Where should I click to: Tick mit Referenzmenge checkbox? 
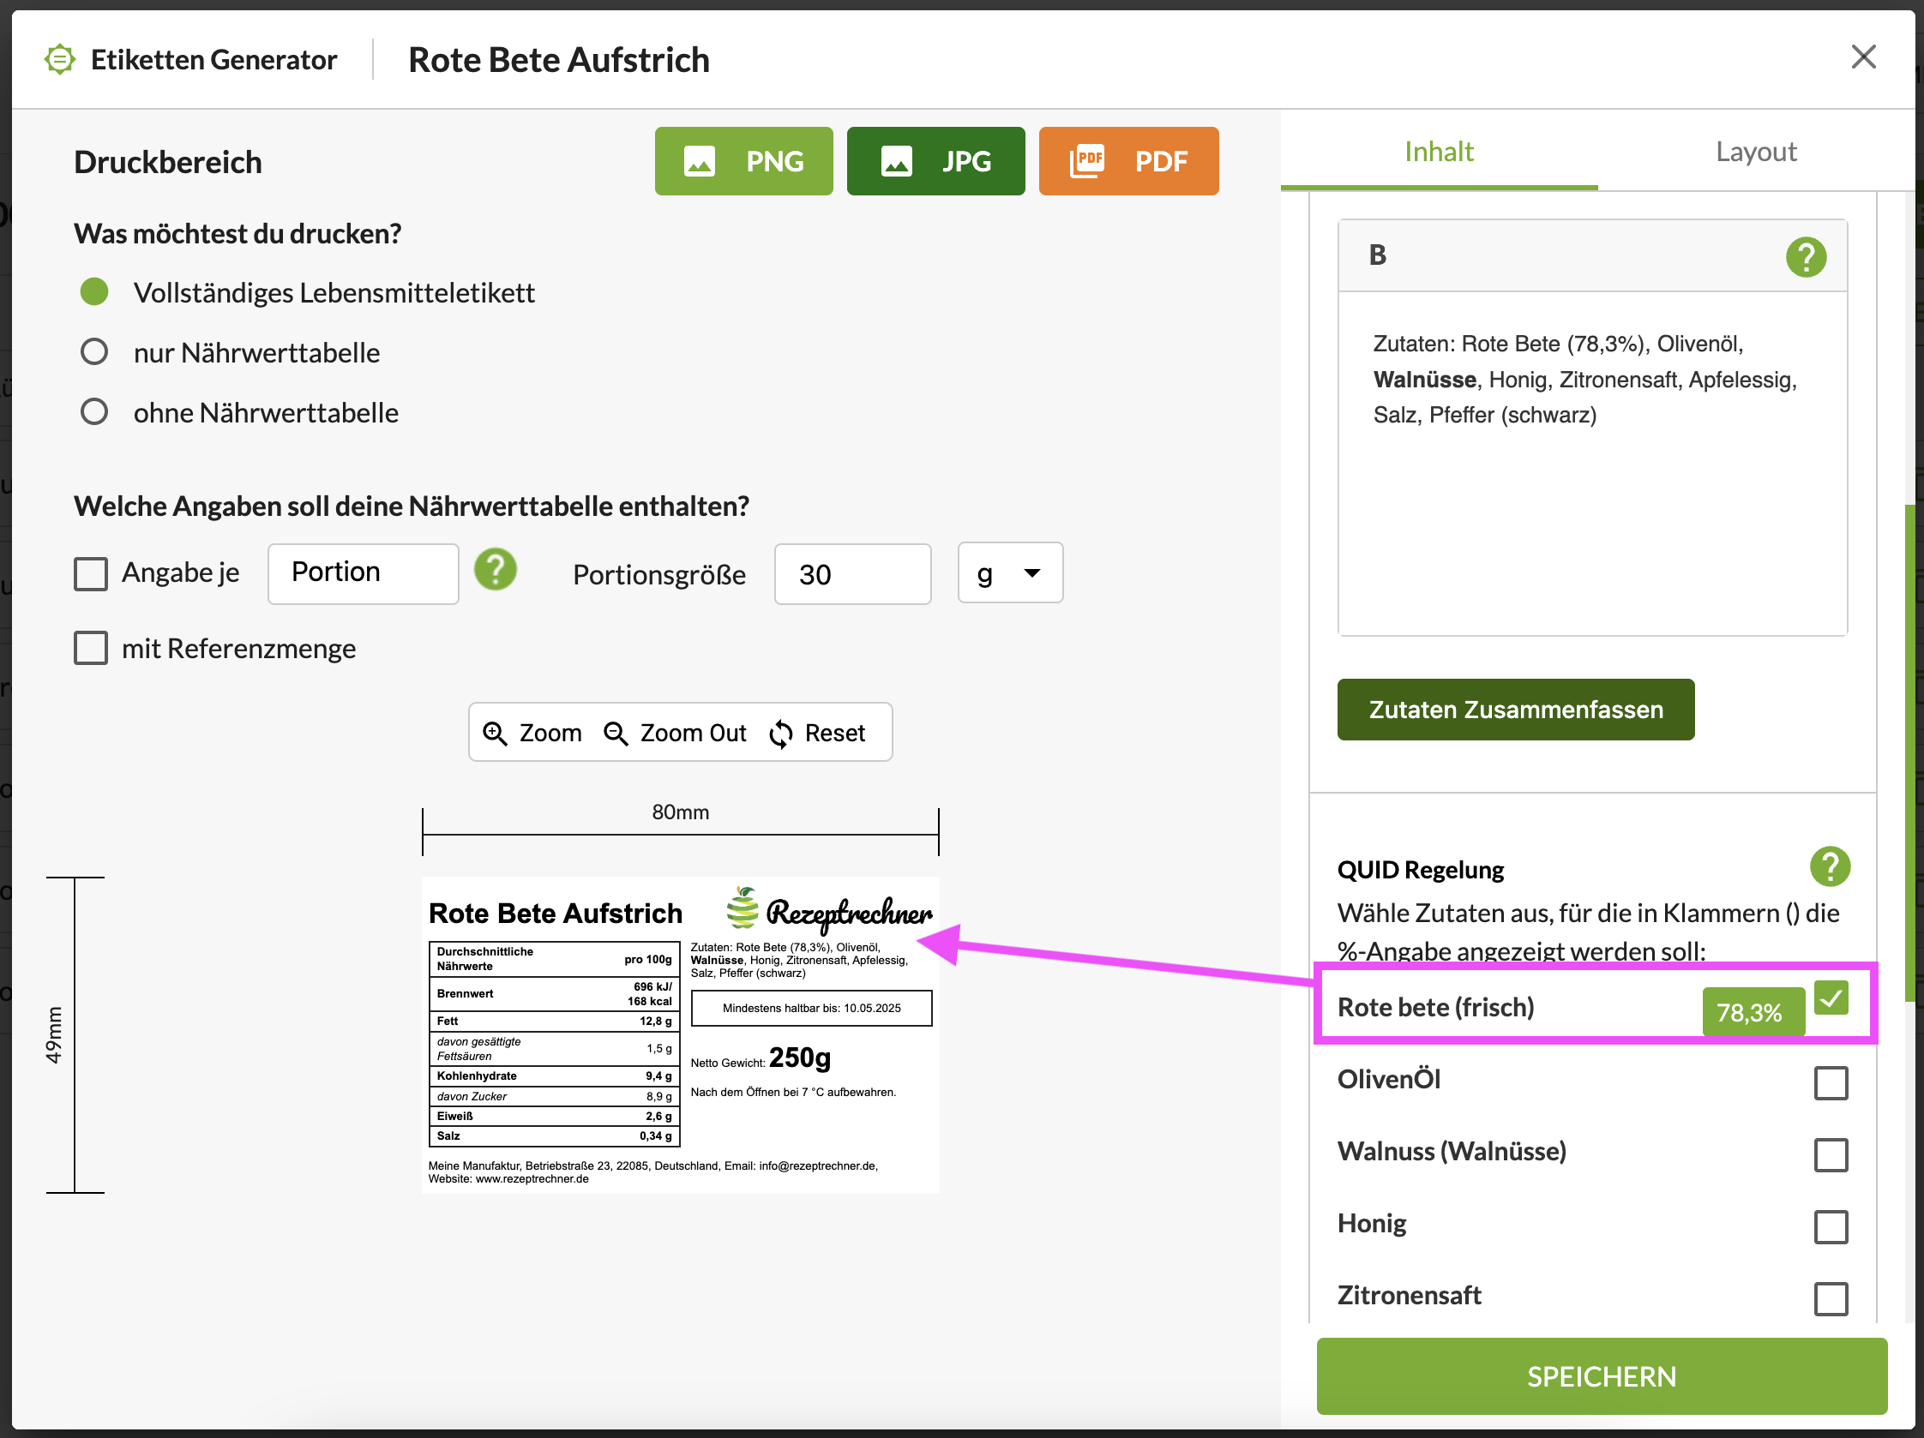point(92,649)
